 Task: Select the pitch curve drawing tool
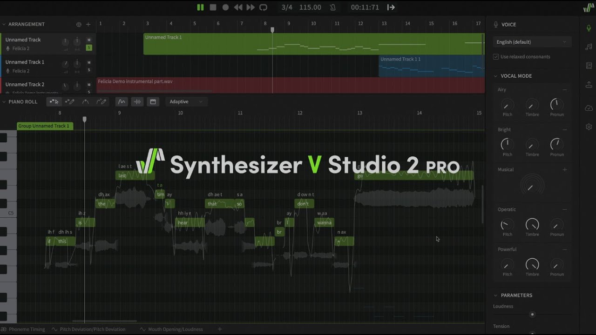click(102, 101)
